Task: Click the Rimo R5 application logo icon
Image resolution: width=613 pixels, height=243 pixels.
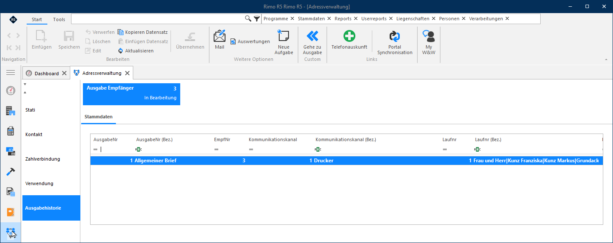Action: [x=14, y=19]
